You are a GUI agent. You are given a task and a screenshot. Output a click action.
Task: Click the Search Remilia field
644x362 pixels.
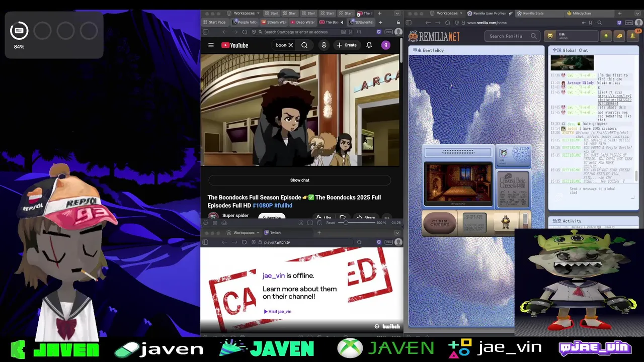[511, 36]
